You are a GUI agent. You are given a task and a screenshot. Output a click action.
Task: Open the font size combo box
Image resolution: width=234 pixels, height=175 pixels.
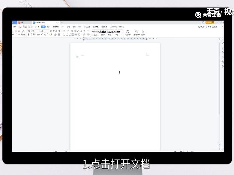[44, 31]
